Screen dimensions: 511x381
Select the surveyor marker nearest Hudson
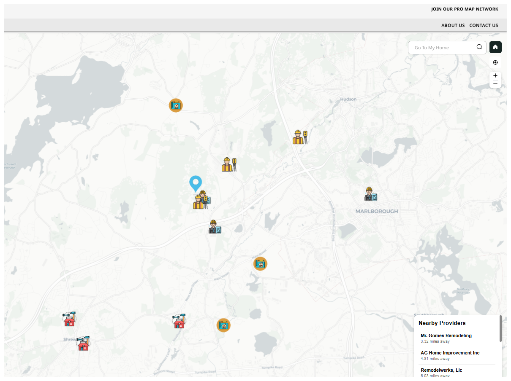pyautogui.click(x=300, y=137)
